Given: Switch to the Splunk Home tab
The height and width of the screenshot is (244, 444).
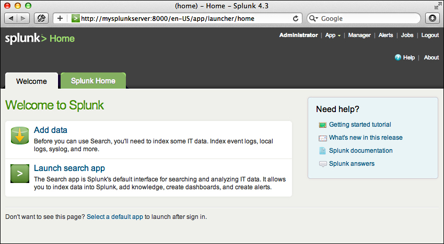Looking at the screenshot, I should [x=93, y=81].
